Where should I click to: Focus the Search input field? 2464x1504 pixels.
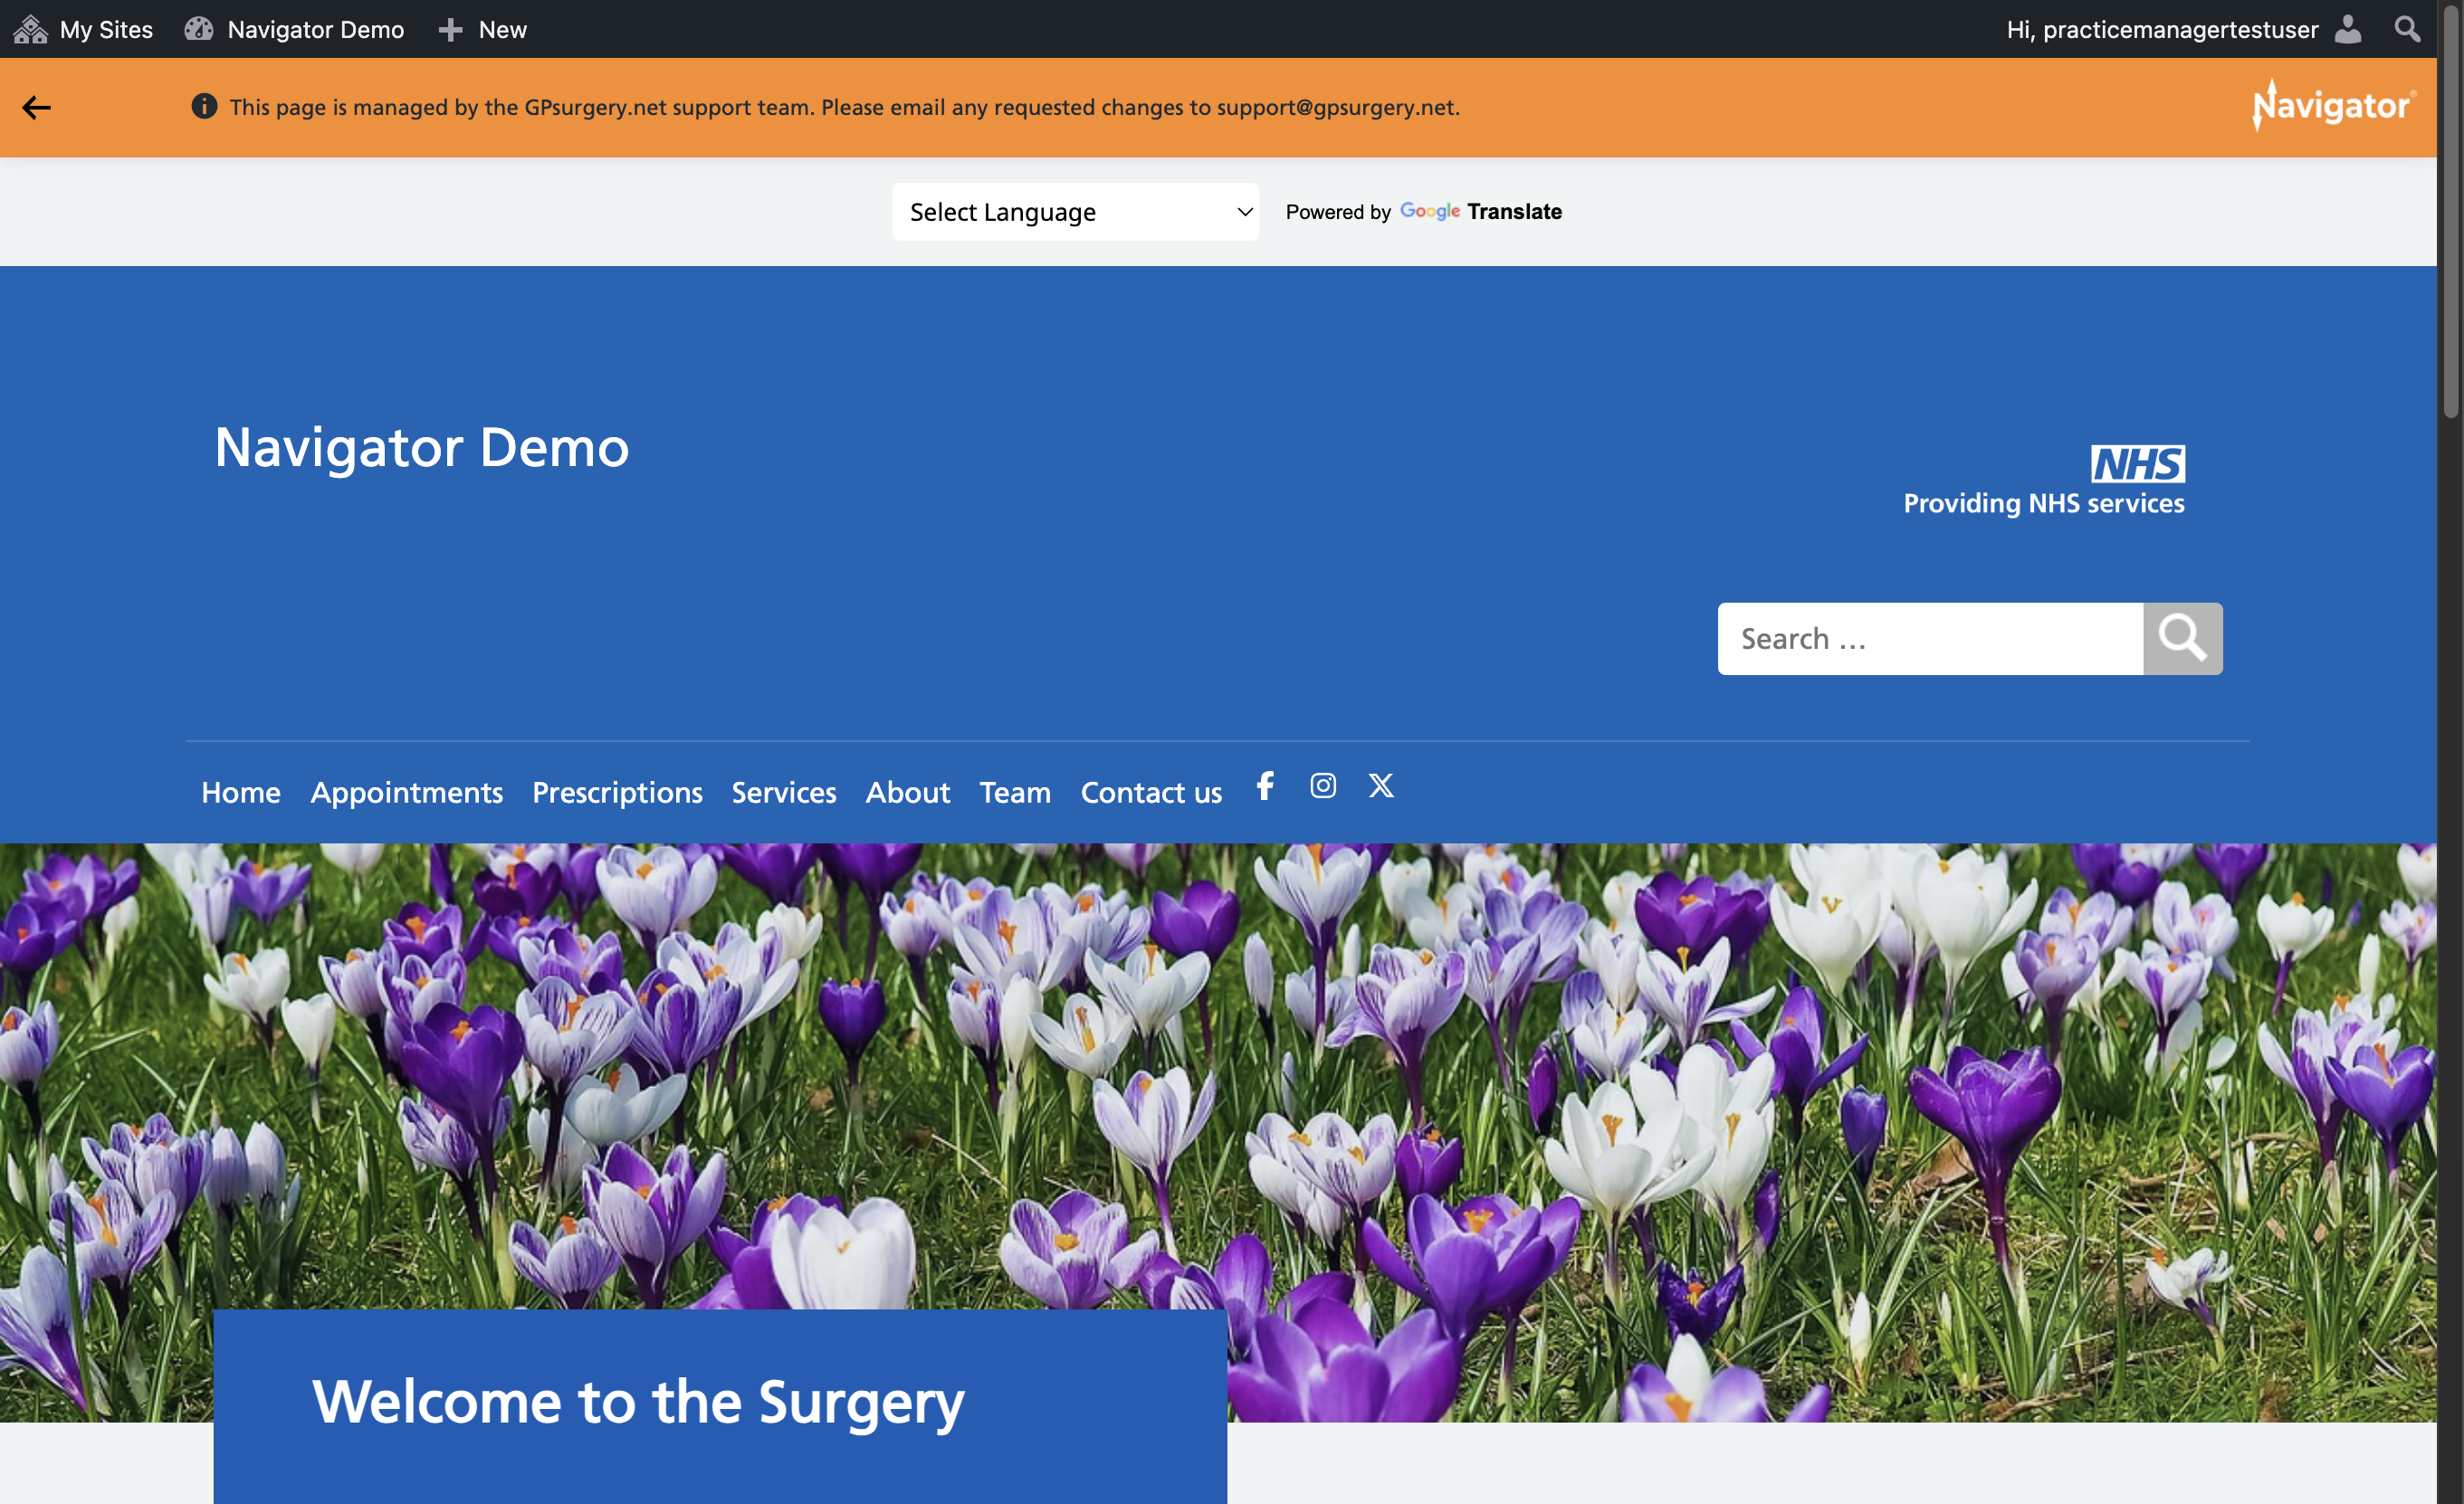1930,638
